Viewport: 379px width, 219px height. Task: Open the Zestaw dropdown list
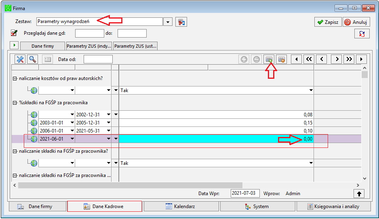click(168, 22)
